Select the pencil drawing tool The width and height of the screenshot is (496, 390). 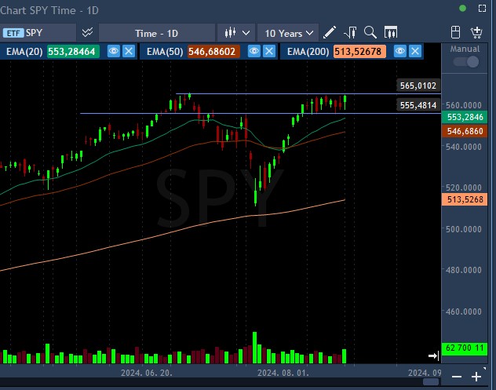pos(329,32)
